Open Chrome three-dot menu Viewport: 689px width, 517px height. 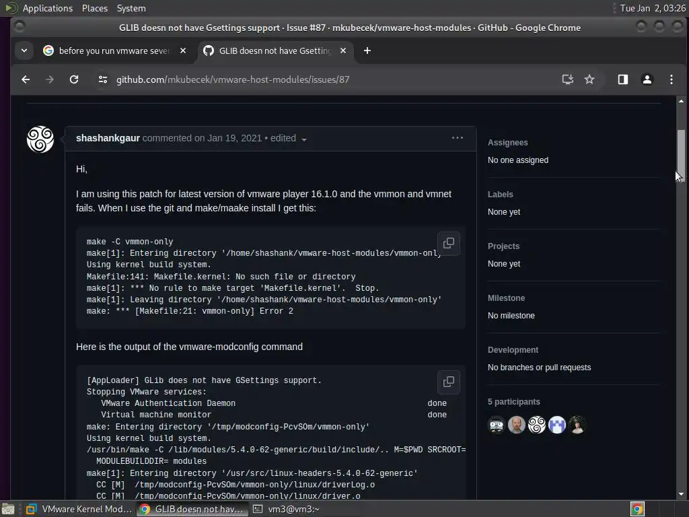click(x=671, y=79)
